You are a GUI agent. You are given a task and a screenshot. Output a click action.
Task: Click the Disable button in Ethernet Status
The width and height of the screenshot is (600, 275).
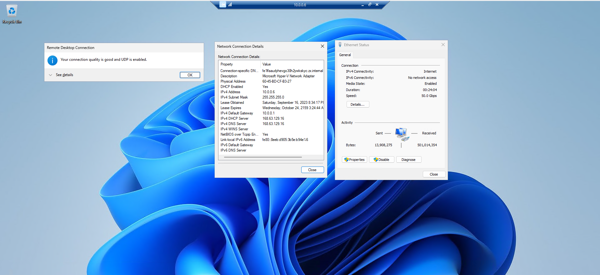[382, 160]
